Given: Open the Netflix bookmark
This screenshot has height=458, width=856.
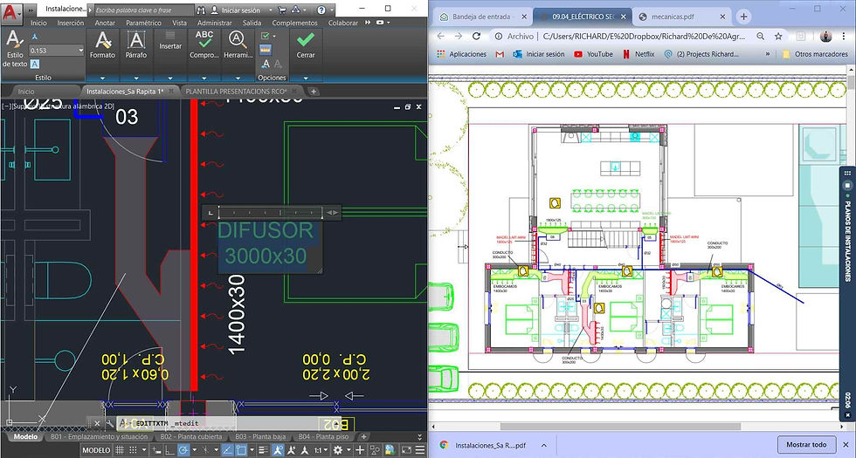Looking at the screenshot, I should click(x=639, y=54).
